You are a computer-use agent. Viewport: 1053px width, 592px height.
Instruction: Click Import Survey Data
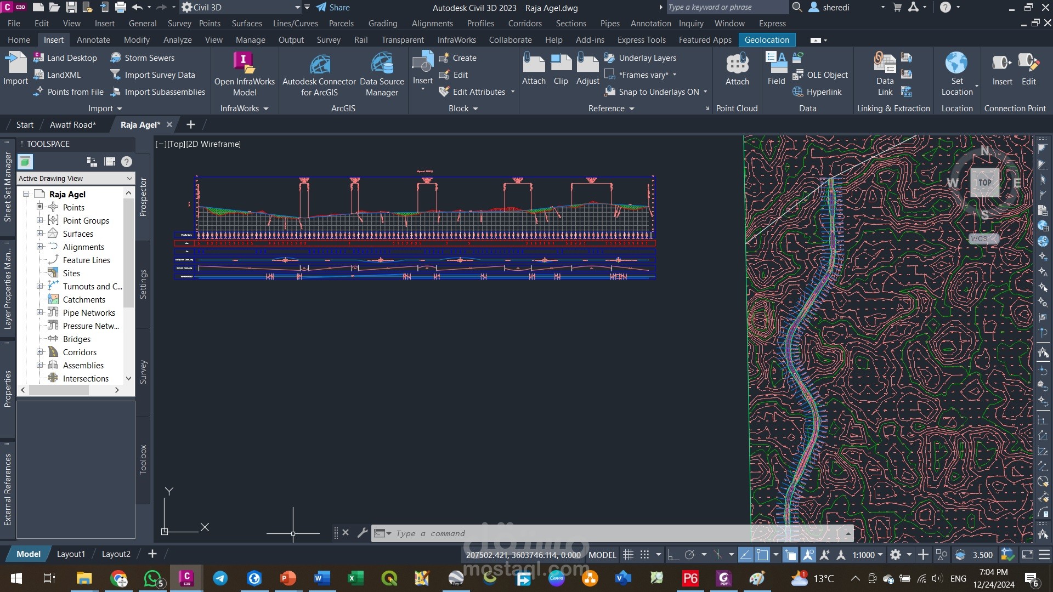152,75
